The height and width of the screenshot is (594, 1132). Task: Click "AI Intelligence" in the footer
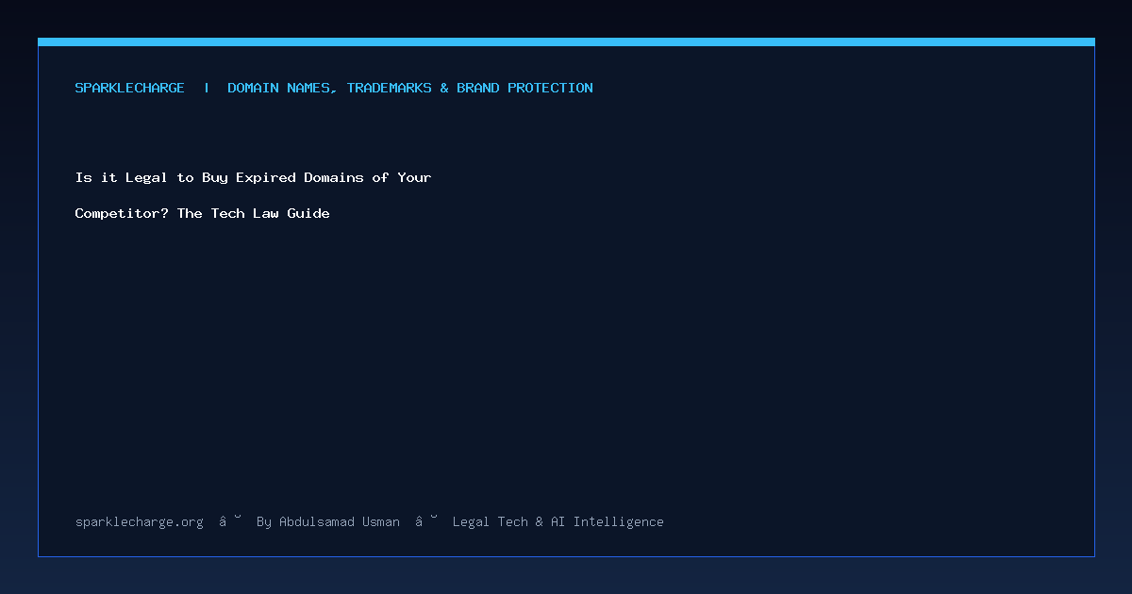coord(608,521)
